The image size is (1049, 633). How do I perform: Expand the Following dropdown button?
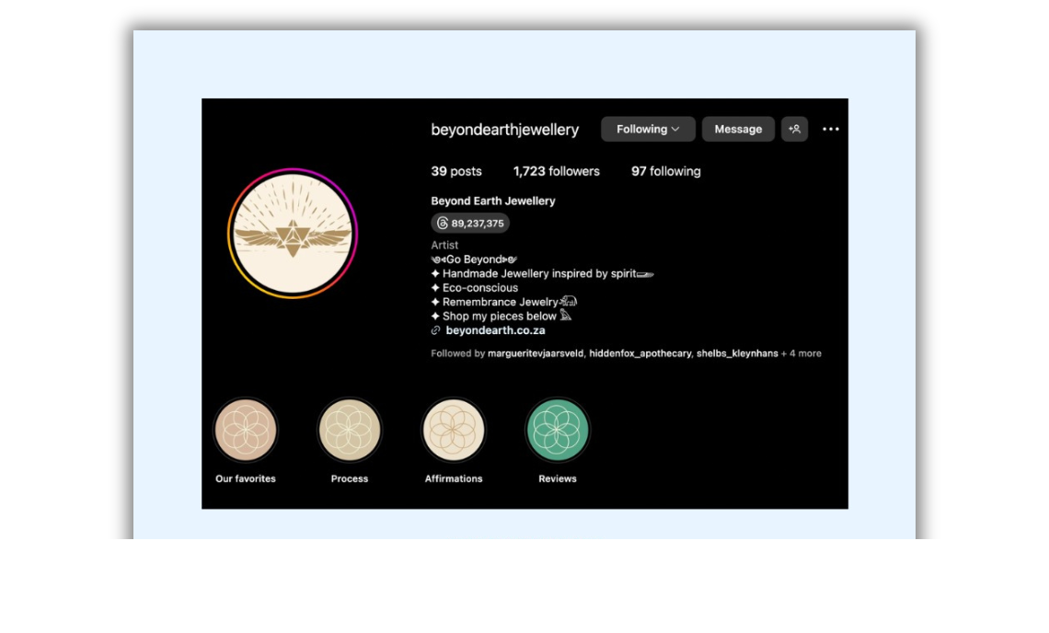648,130
